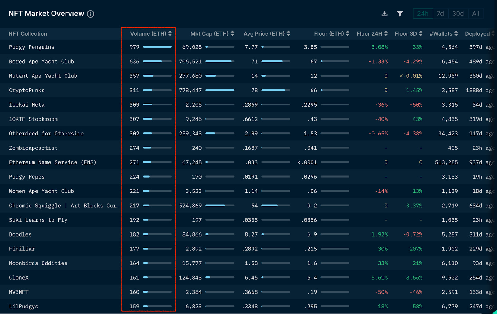The width and height of the screenshot is (497, 314).
Task: Open the 10KTF Stockroom collection
Action: click(x=33, y=119)
